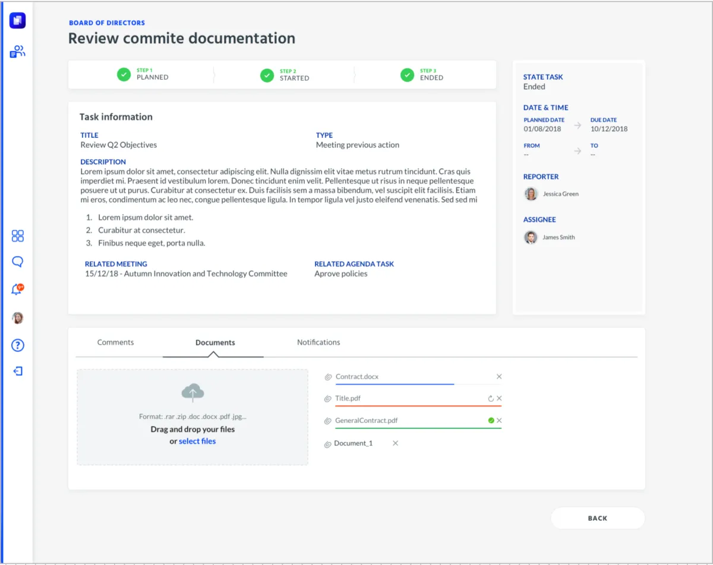Open the members list sidebar icon
The image size is (713, 565).
pos(18,52)
